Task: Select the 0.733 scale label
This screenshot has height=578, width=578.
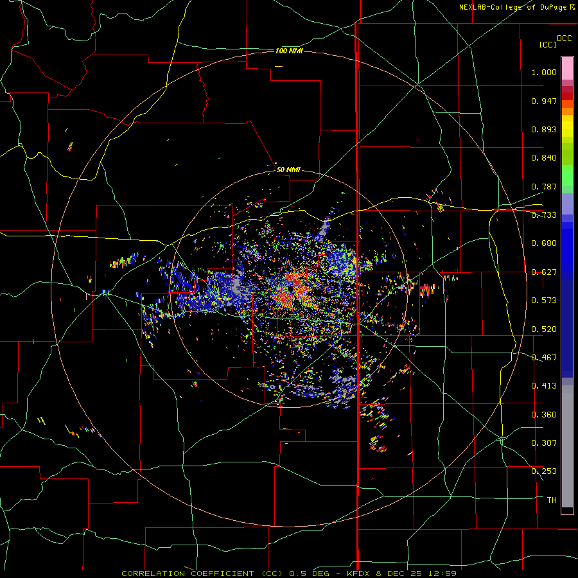Action: [x=544, y=215]
